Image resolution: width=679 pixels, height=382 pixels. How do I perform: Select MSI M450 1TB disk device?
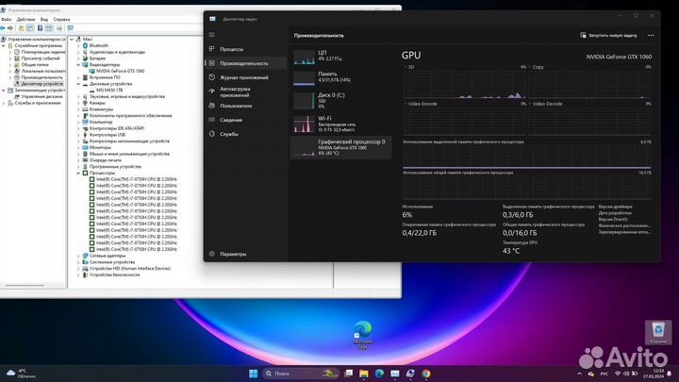[x=109, y=91]
